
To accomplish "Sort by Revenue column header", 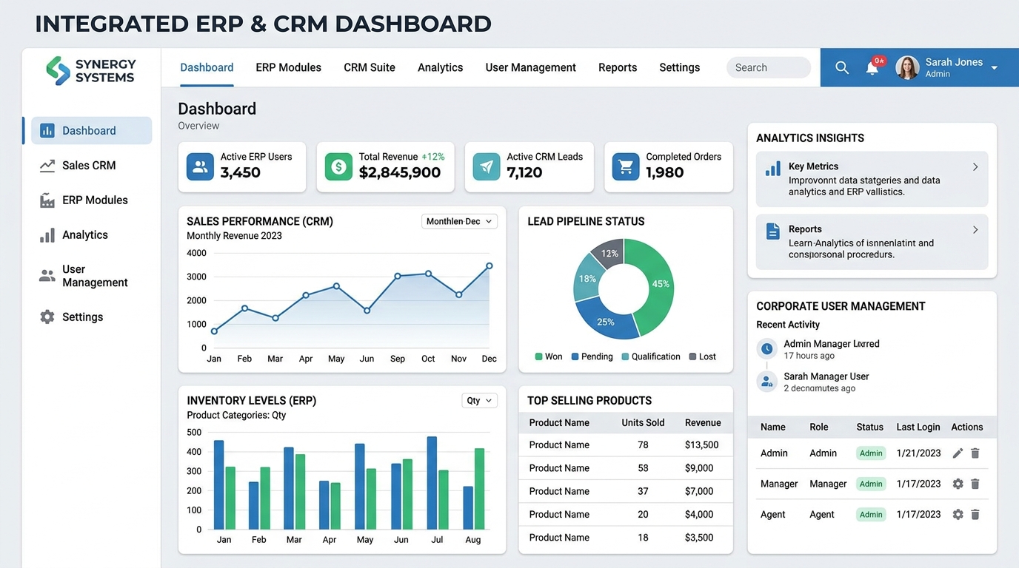I will (x=703, y=423).
